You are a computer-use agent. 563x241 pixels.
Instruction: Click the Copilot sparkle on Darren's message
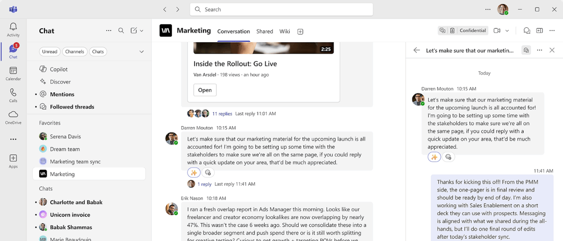coord(193,172)
